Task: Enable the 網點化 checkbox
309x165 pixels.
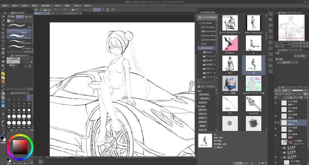Action: click(215, 147)
